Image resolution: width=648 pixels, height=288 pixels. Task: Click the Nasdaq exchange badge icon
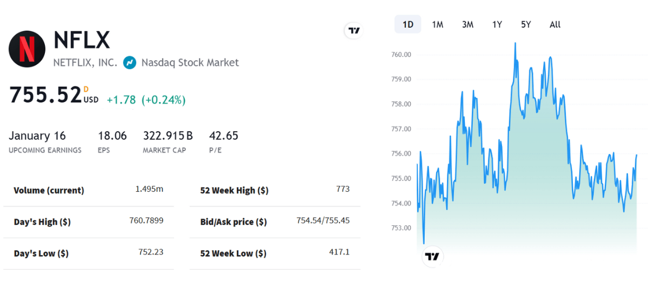point(130,63)
